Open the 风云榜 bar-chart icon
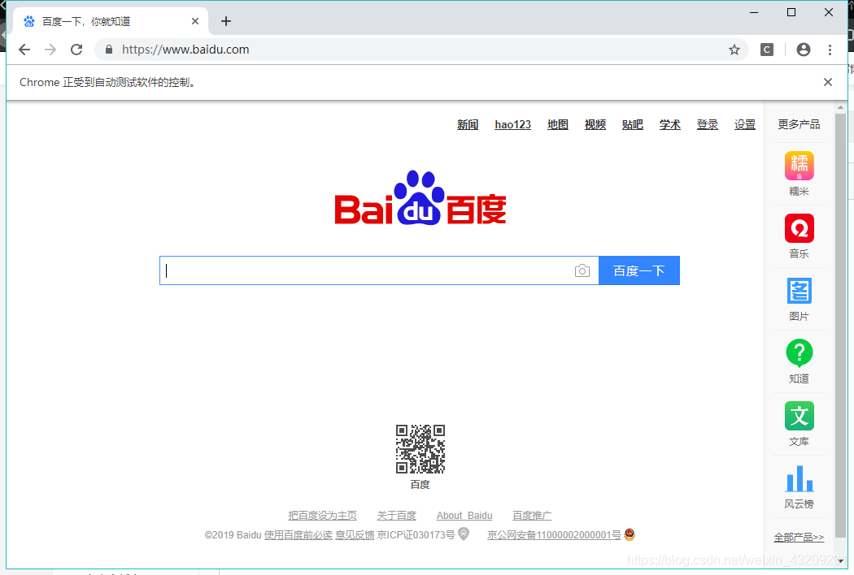The image size is (854, 575). (x=800, y=478)
